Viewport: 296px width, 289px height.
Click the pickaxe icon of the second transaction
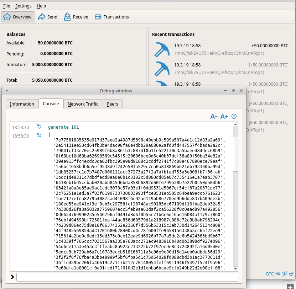coord(162,69)
